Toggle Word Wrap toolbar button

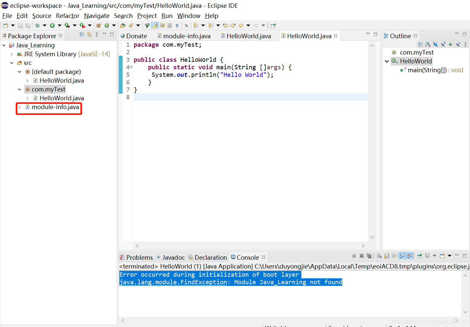(162, 25)
